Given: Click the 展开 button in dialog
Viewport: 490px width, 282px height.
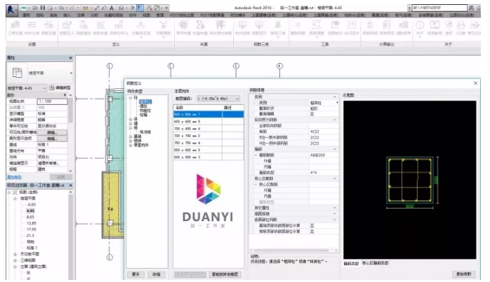Looking at the screenshot, I should (136, 274).
